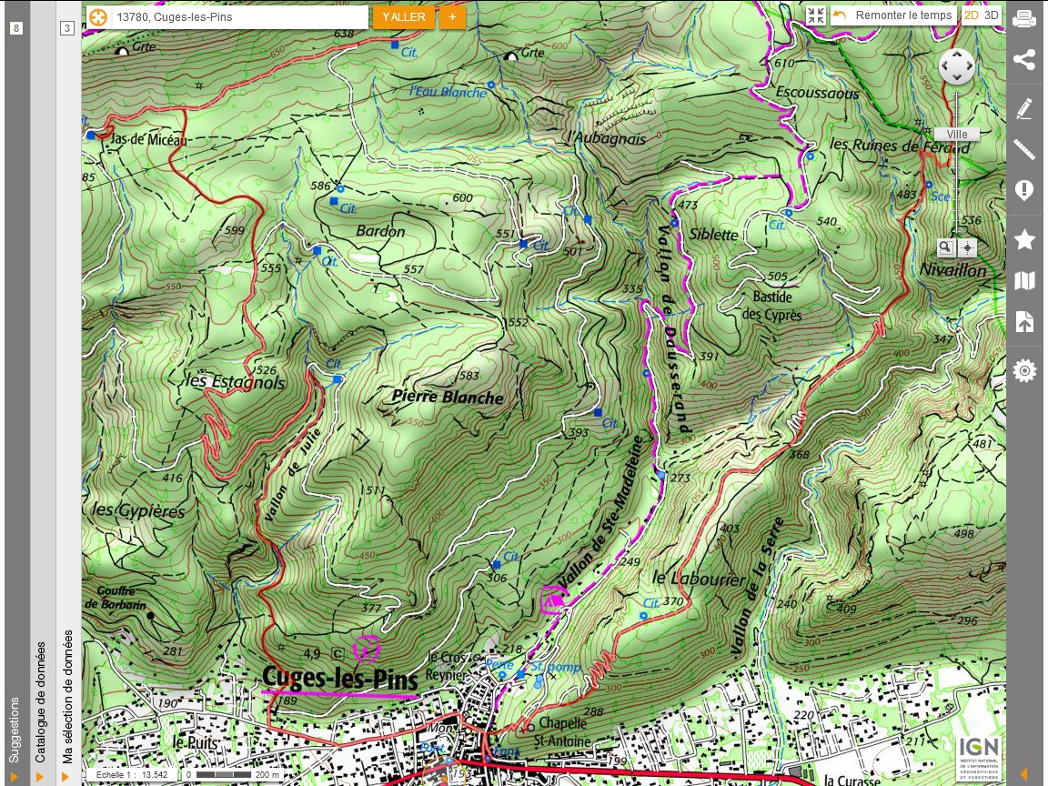Click the Y ALLER button

[x=404, y=16]
